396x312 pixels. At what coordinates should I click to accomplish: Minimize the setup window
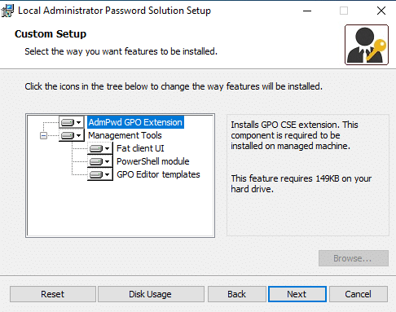pyautogui.click(x=307, y=11)
